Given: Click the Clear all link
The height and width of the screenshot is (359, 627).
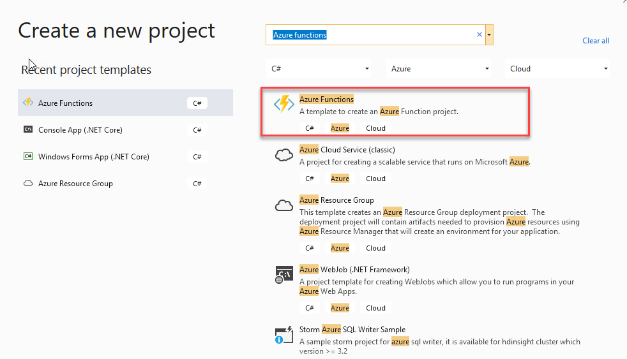Looking at the screenshot, I should [x=596, y=41].
